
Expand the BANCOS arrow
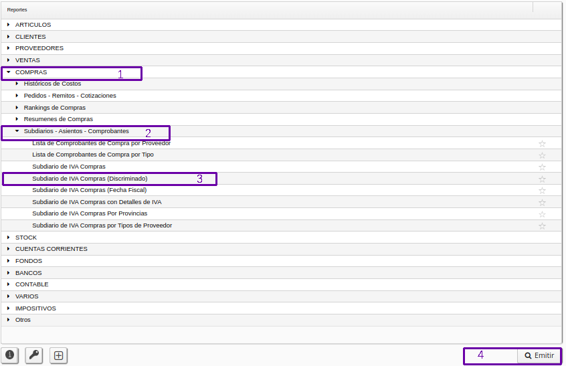point(8,272)
